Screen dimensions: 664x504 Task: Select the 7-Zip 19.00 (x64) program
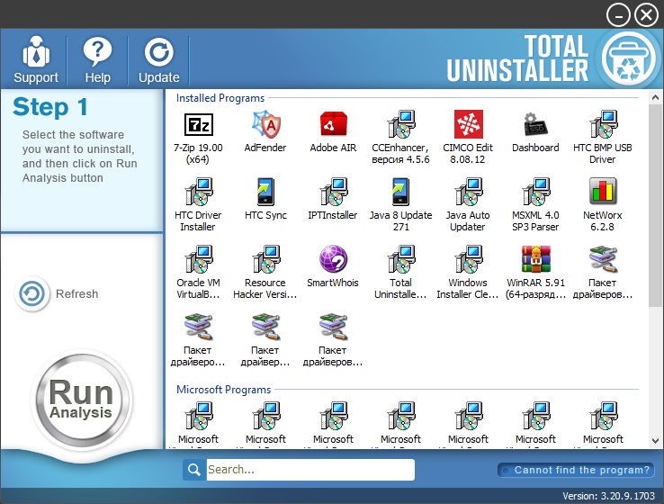pos(198,138)
